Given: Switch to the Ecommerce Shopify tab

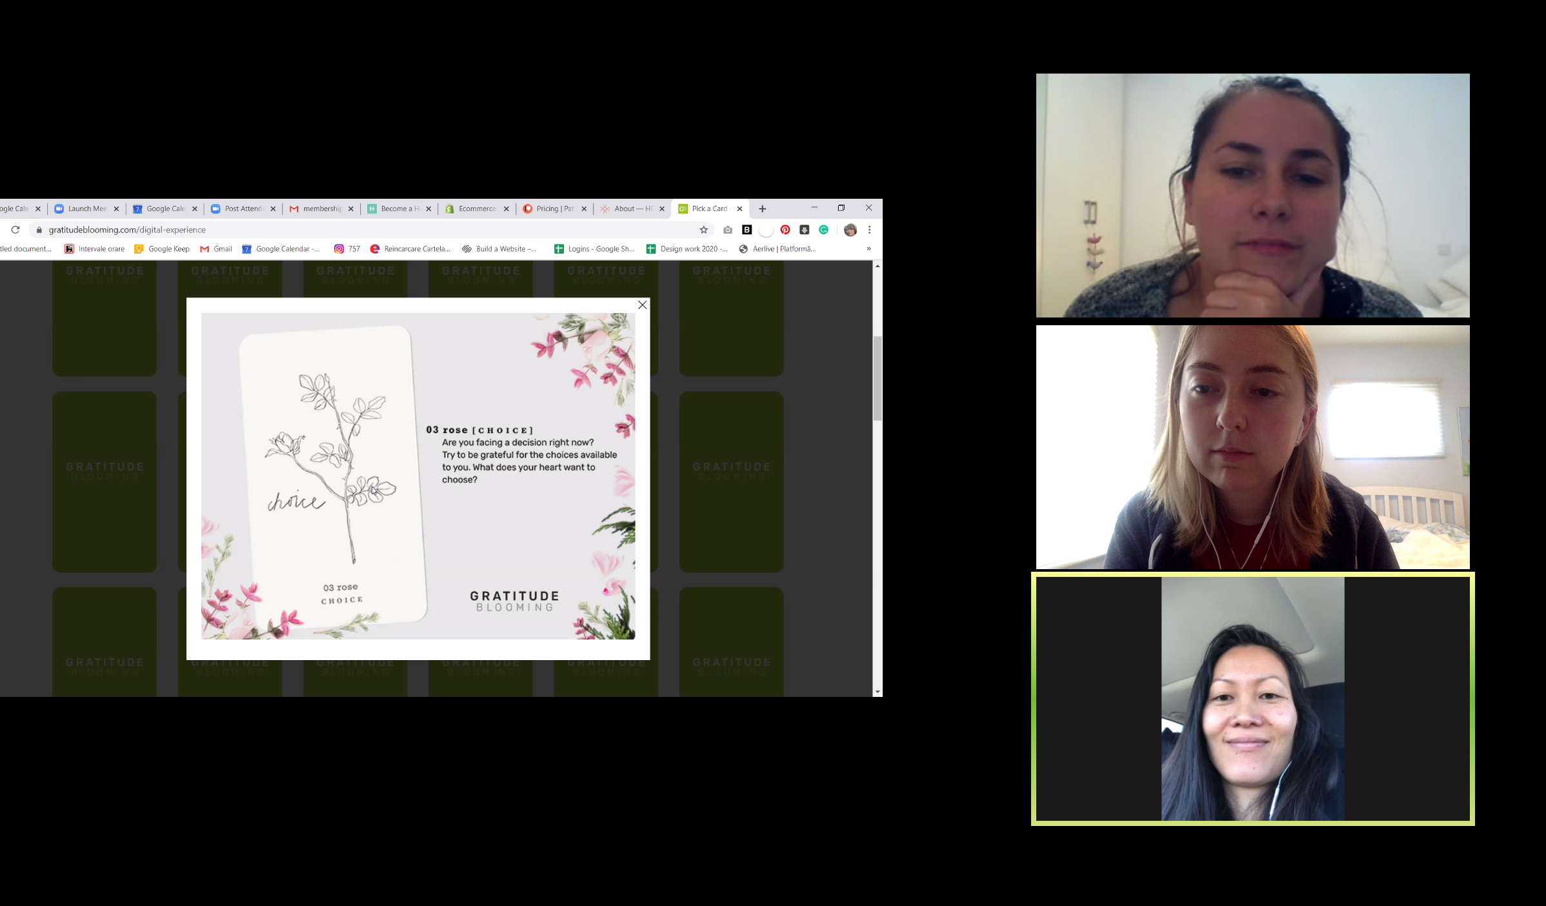Looking at the screenshot, I should pyautogui.click(x=477, y=208).
